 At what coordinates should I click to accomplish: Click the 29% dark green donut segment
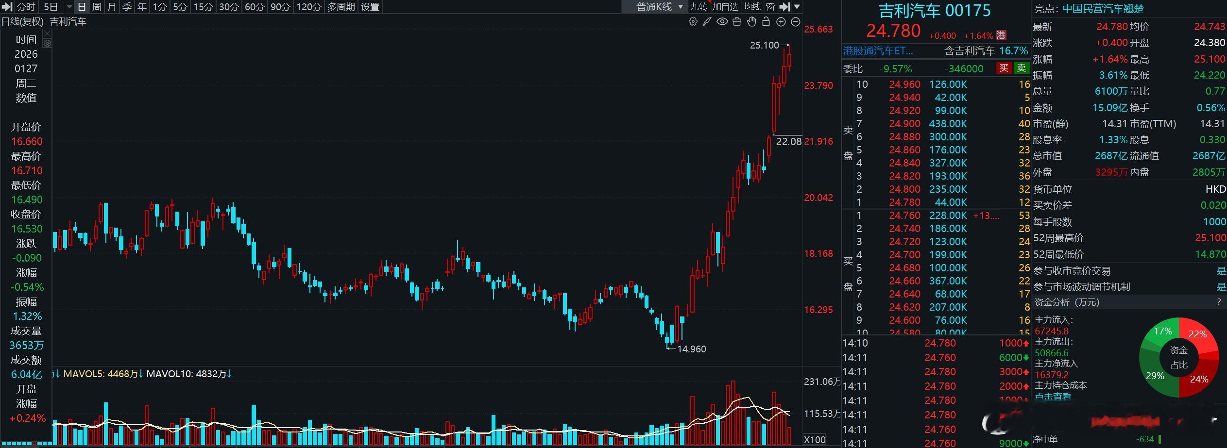[x=1155, y=376]
